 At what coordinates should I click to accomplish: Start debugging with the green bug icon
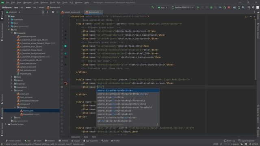coord(211,7)
